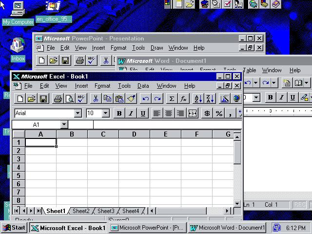Select Format Painter brush in Excel
Image resolution: width=312 pixels, height=234 pixels.
pos(131,98)
